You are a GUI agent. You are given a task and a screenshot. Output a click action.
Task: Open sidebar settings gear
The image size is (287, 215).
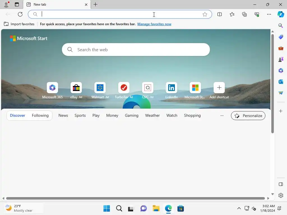[x=281, y=195]
